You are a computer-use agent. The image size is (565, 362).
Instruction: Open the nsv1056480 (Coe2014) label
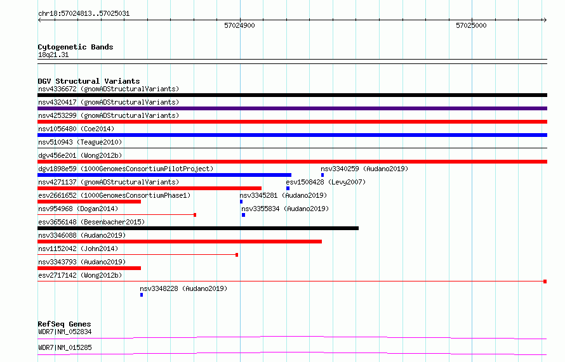pos(76,129)
